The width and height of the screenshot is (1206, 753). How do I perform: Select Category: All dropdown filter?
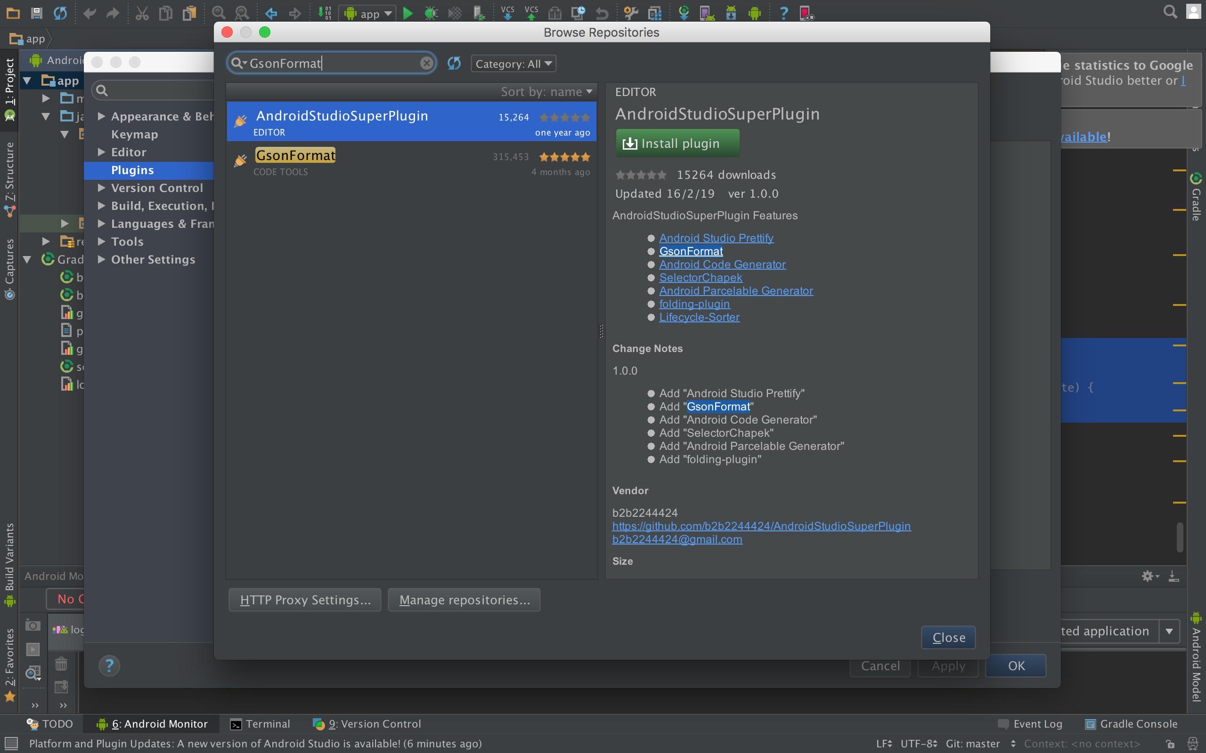[512, 63]
